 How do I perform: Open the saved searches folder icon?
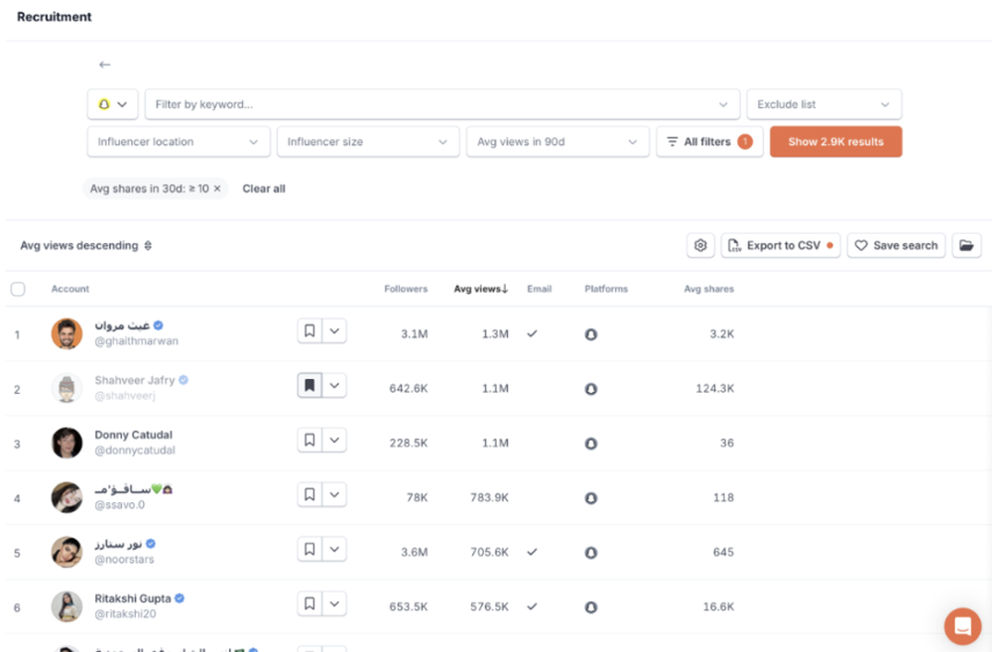click(x=966, y=245)
